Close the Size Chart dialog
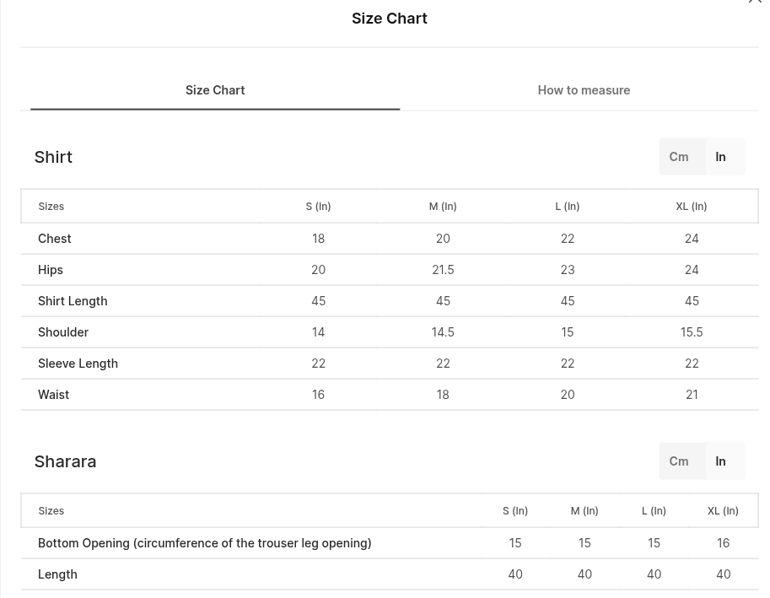 (755, 1)
